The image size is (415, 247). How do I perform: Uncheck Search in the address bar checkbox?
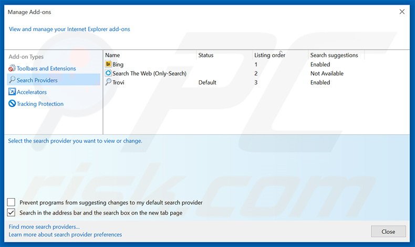pos(11,212)
